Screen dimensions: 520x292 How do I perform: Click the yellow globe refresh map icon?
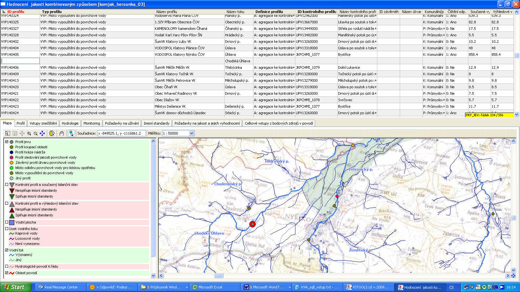(52, 133)
